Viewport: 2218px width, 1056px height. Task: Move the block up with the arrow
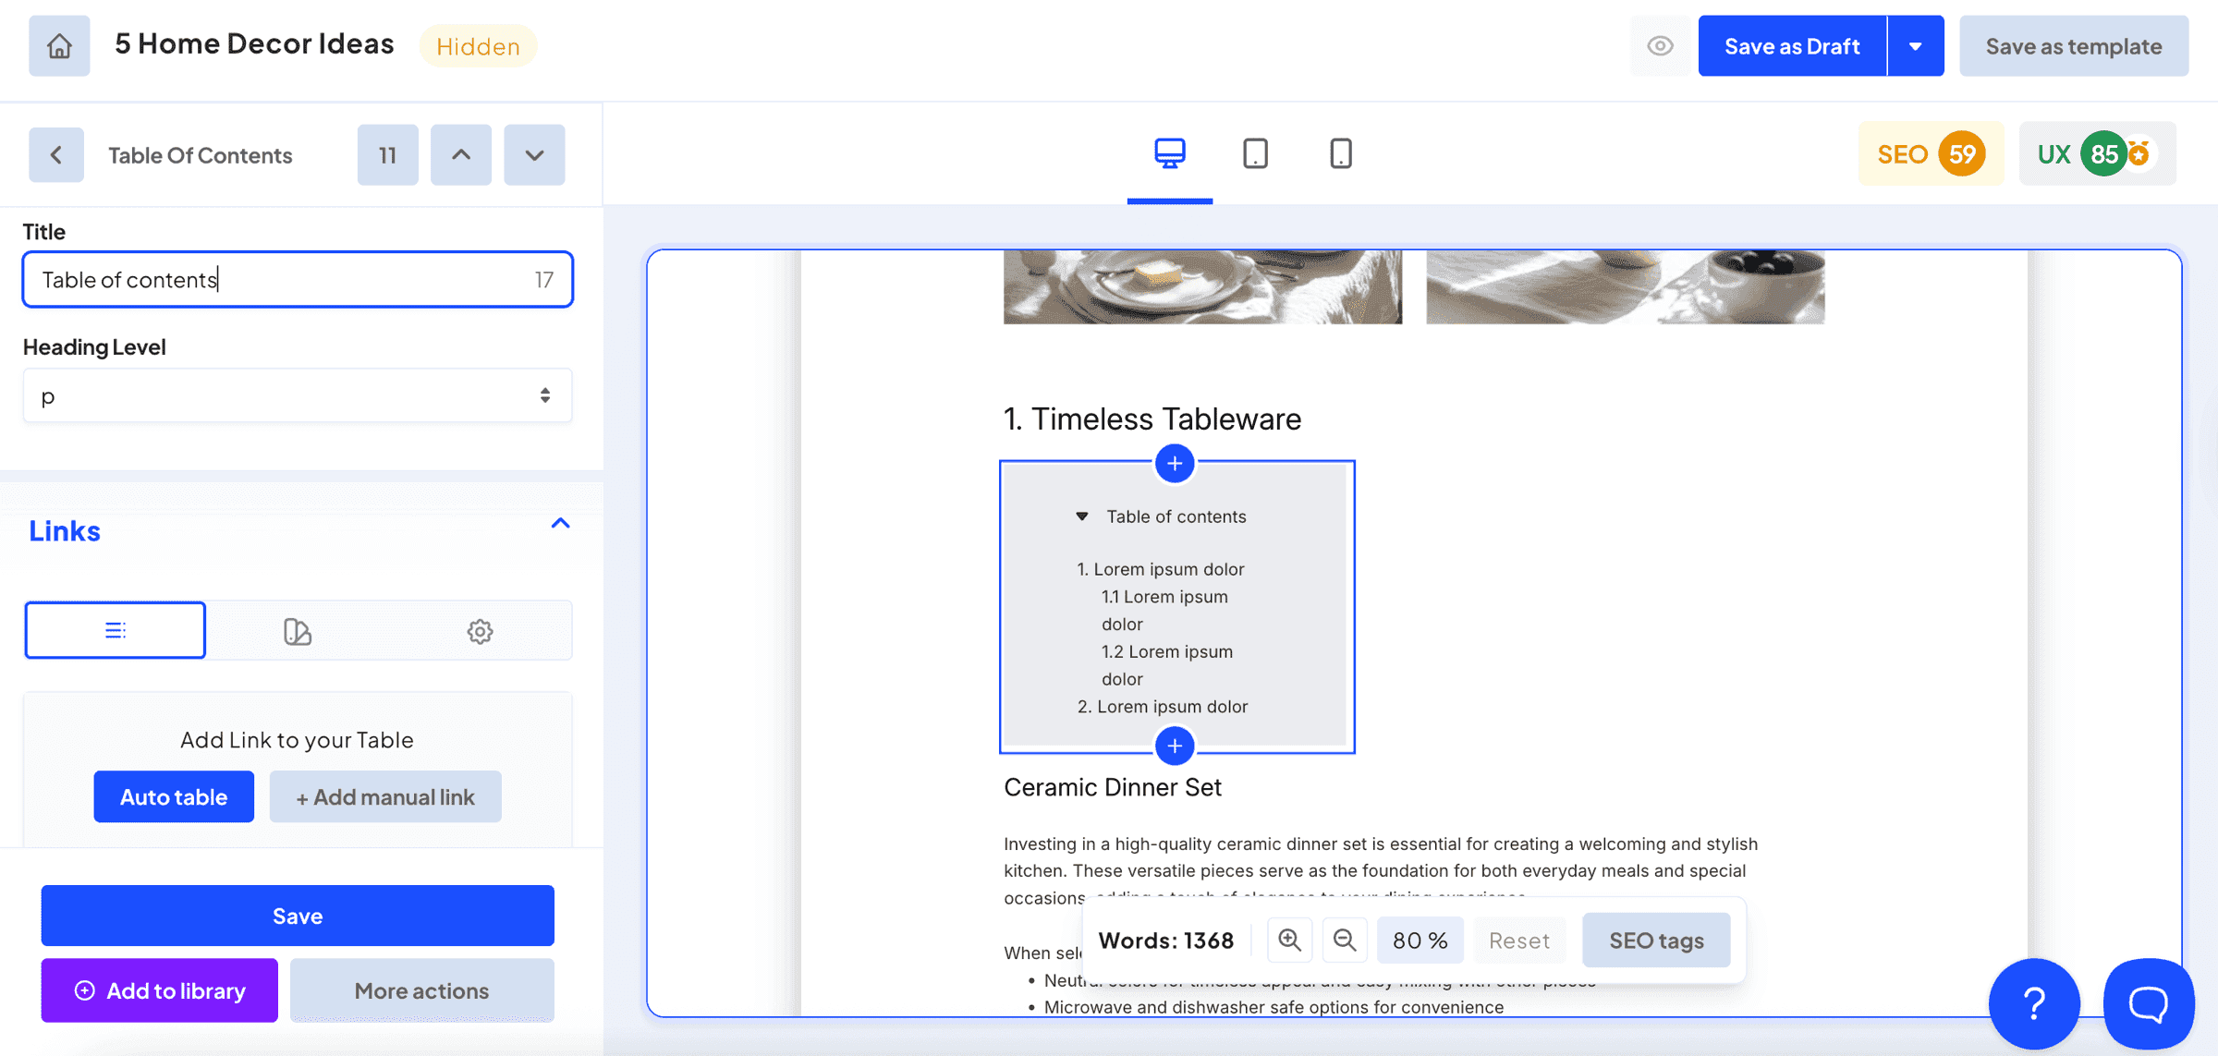(x=461, y=154)
